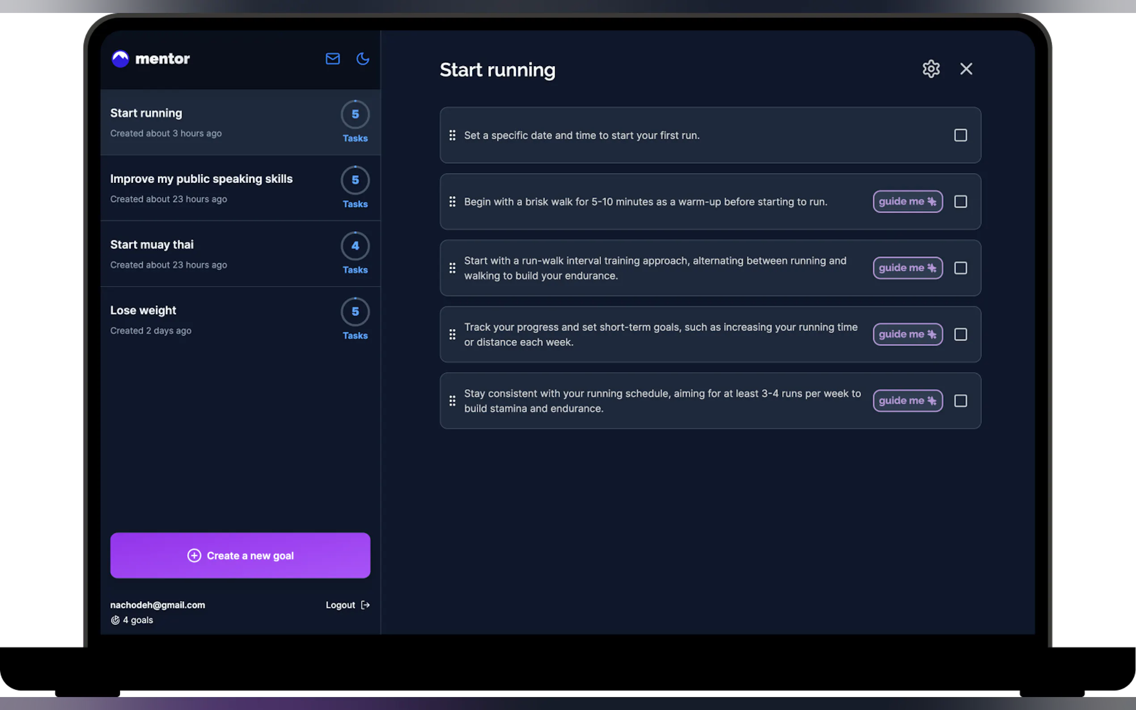Close the Start running panel

pos(966,69)
